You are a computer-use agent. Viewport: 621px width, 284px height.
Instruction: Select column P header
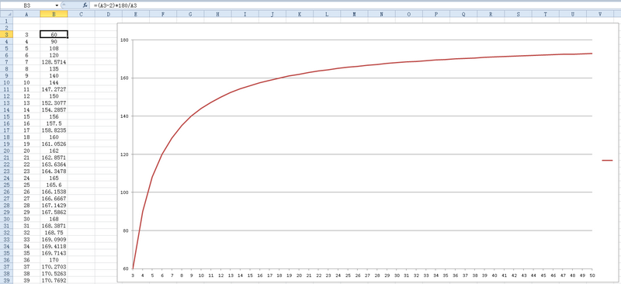click(x=436, y=14)
